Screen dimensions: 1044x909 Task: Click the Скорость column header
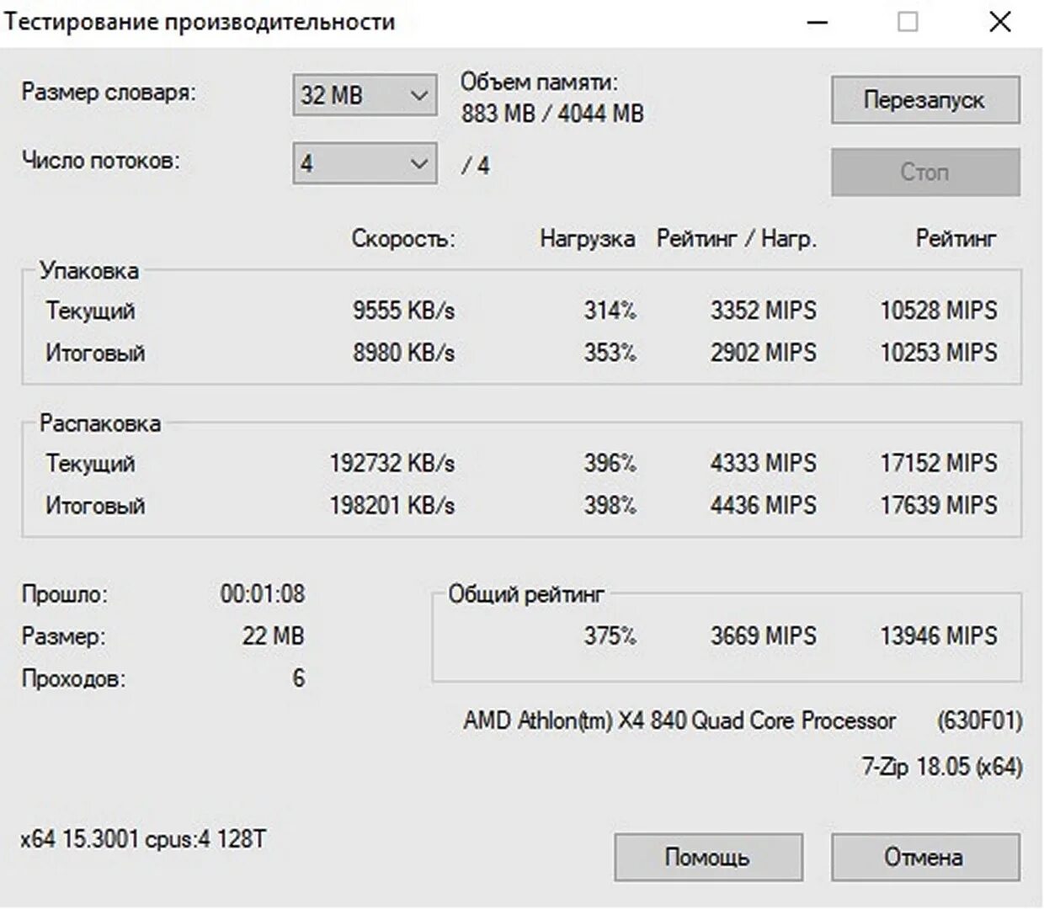[403, 239]
